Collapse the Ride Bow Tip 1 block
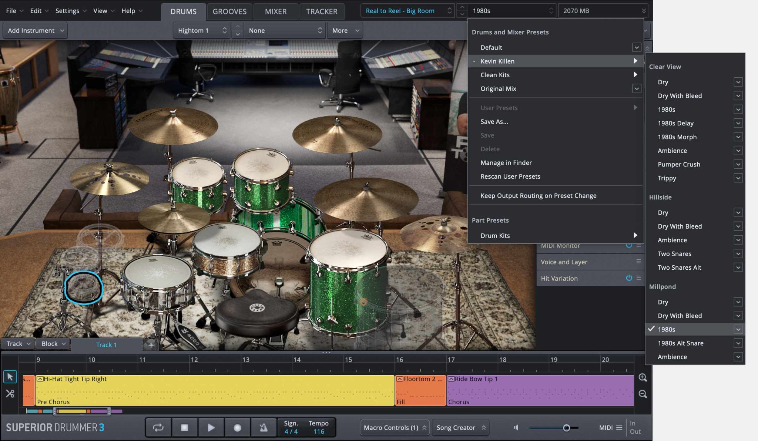The height and width of the screenshot is (441, 758). [451, 379]
